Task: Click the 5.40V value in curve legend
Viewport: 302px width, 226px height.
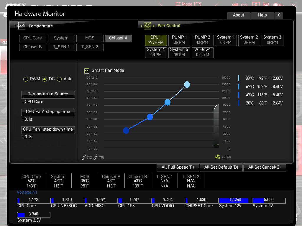Action: [278, 95]
